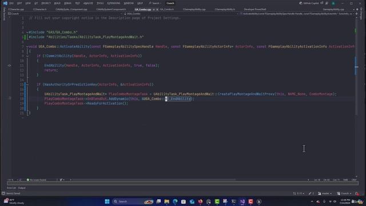The height and width of the screenshot is (206, 366).
Task: Open Microsoft Edge from taskbar
Action: coord(175,201)
